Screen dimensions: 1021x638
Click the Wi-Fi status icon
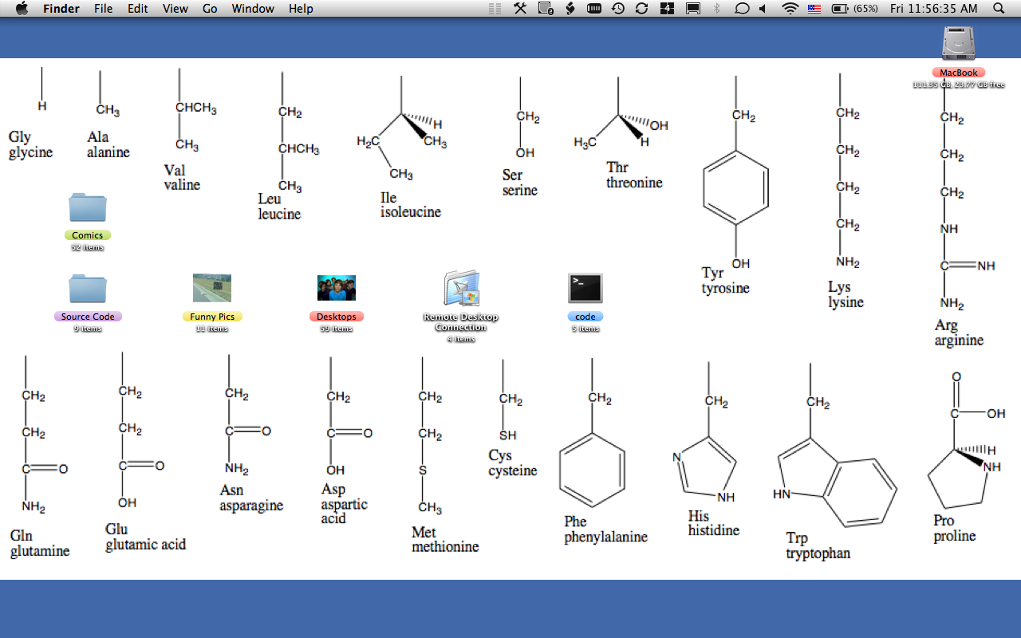(x=790, y=9)
